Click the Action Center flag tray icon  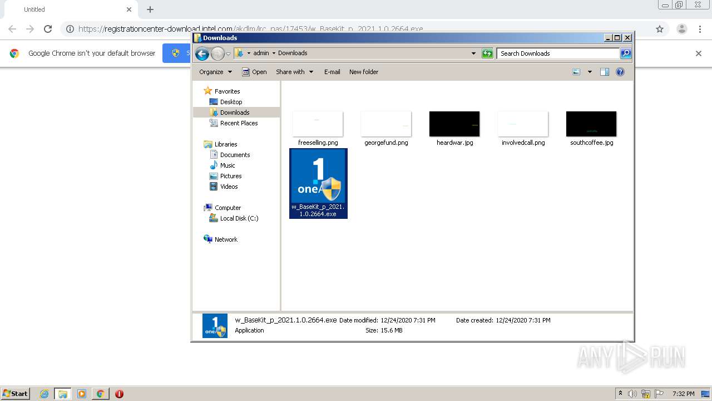pyautogui.click(x=659, y=394)
